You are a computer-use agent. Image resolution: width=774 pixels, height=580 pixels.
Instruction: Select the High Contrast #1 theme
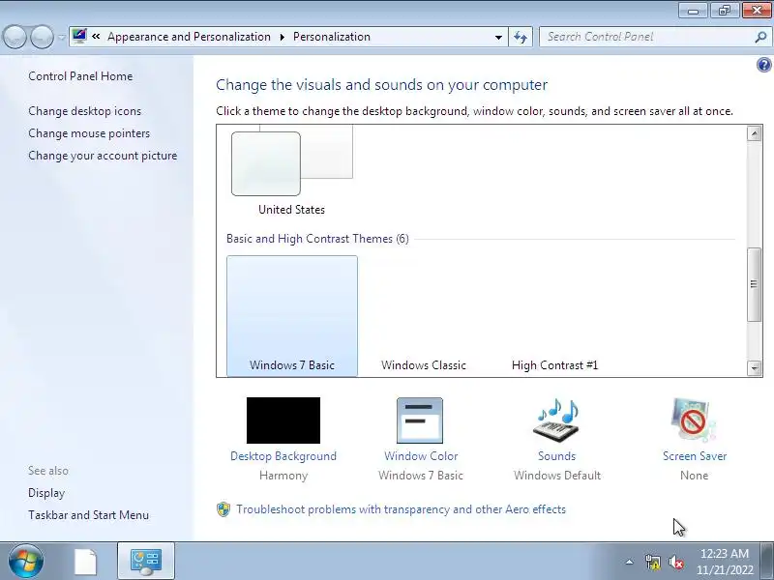(x=554, y=316)
